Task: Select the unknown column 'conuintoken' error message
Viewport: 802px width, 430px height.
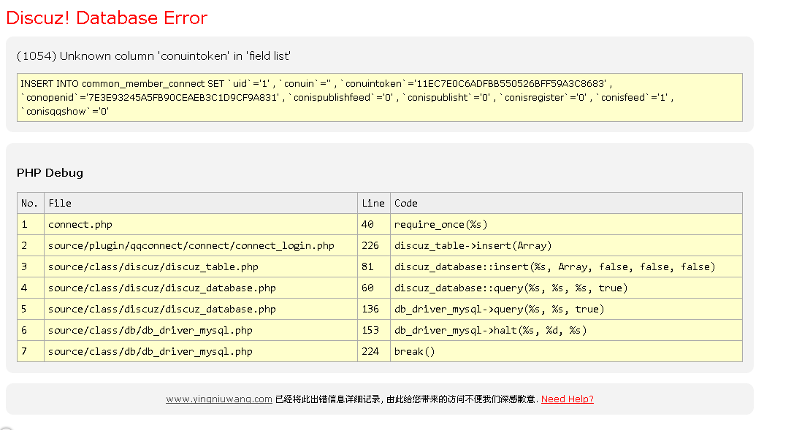Action: coord(153,56)
